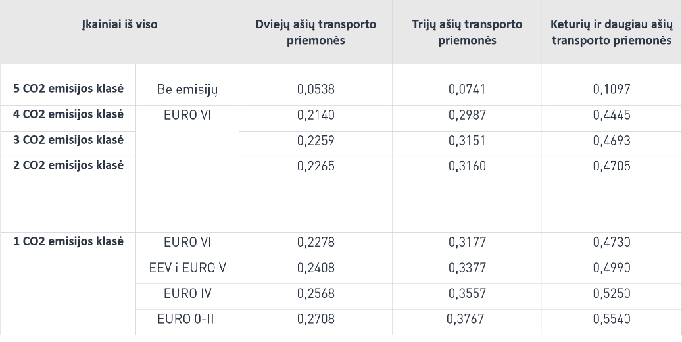Image resolution: width=682 pixels, height=342 pixels.
Task: Select the '4 CO2 emisijos klasė' row label
Action: (68, 114)
